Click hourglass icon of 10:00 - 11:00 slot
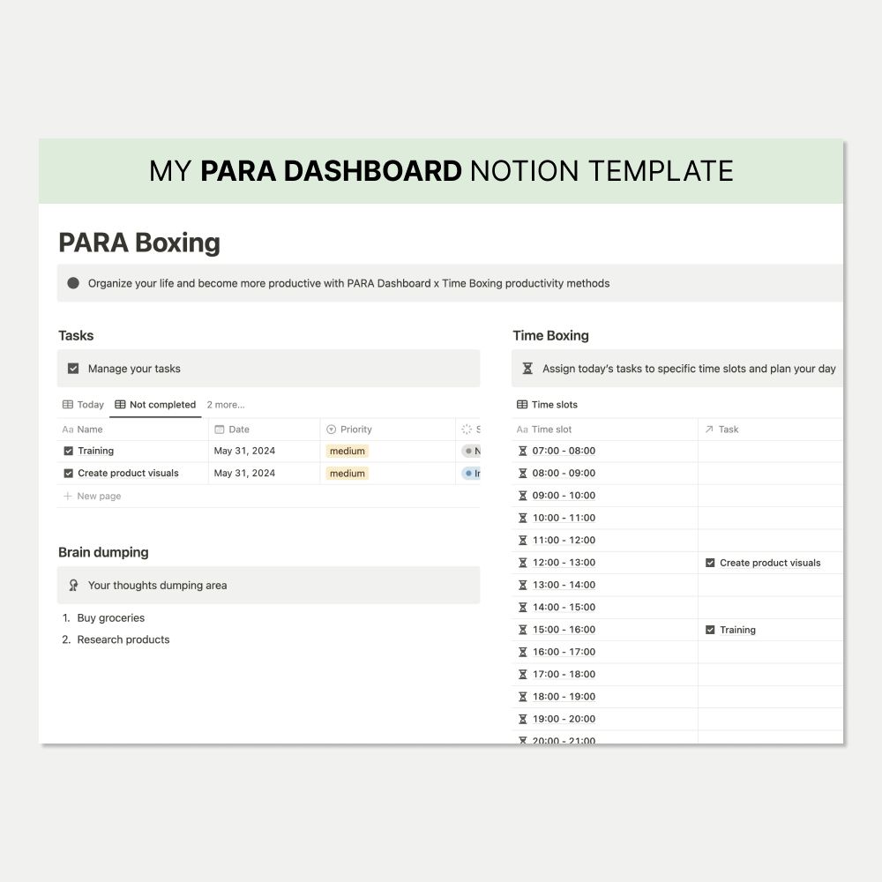The width and height of the screenshot is (882, 882). tap(522, 518)
